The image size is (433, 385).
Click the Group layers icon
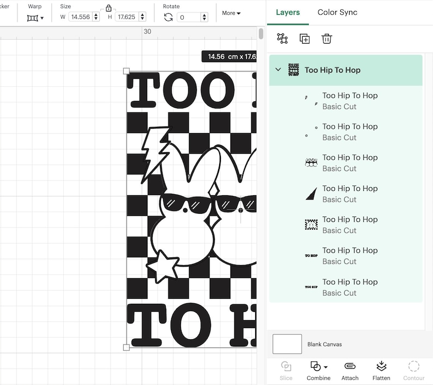[x=282, y=39]
